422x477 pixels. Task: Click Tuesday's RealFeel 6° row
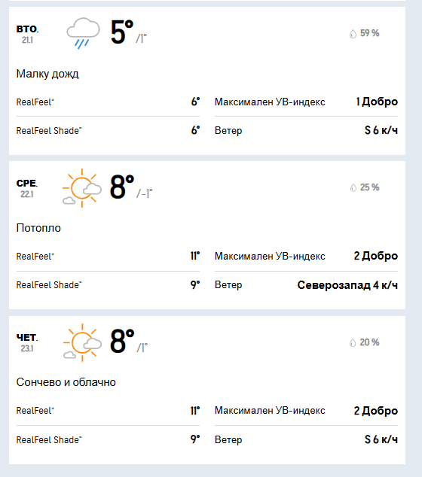pyautogui.click(x=108, y=102)
